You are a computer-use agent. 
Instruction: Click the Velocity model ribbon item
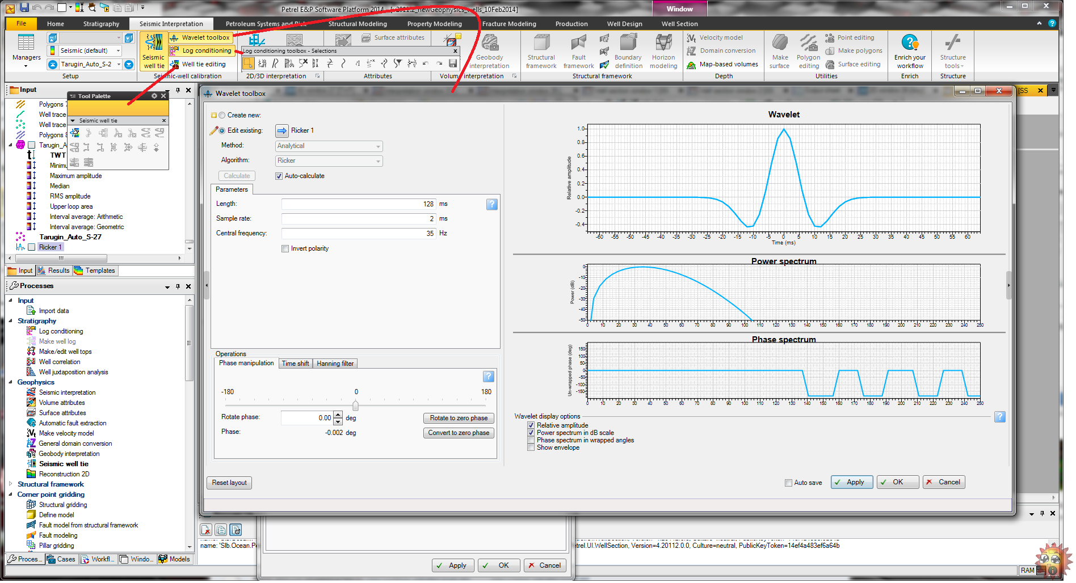coord(714,37)
